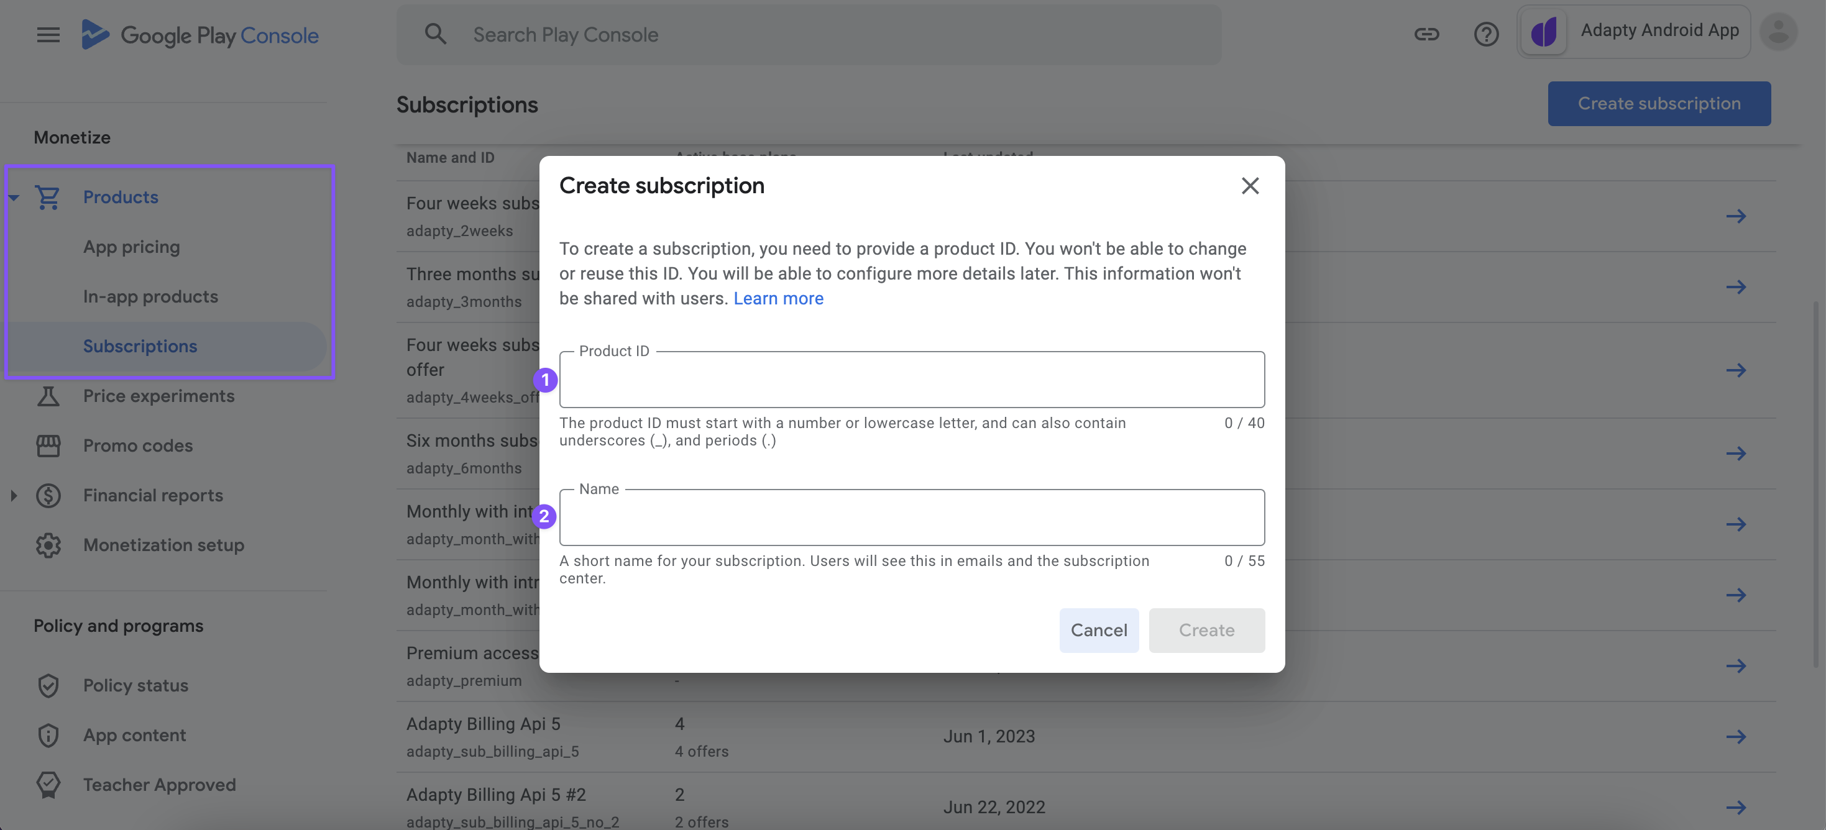This screenshot has width=1826, height=830.
Task: Click the copy link icon
Action: coord(1426,34)
